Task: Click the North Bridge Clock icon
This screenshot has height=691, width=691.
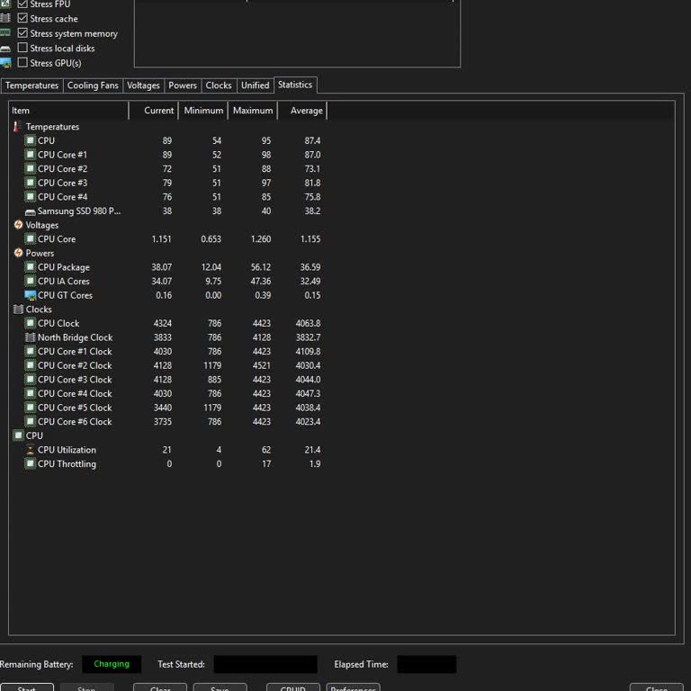Action: point(30,337)
